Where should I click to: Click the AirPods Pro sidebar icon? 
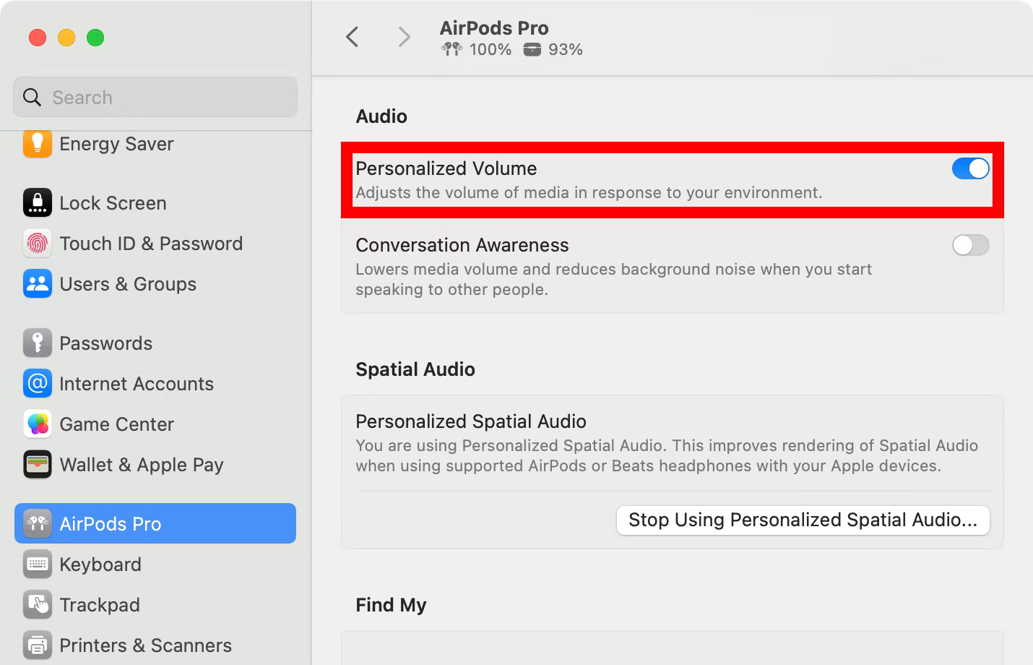click(38, 523)
